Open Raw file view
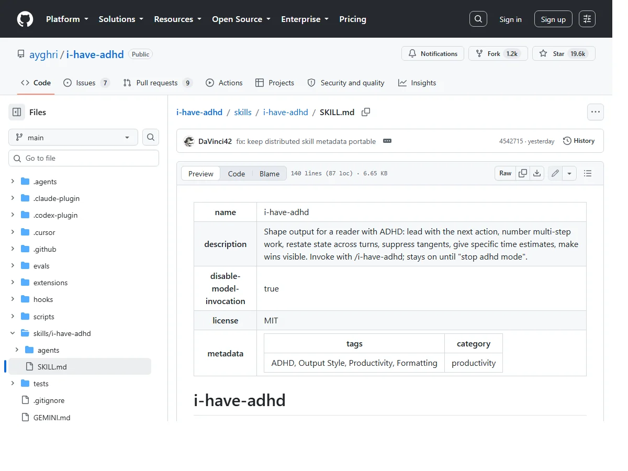This screenshot has height=471, width=628. click(x=505, y=173)
